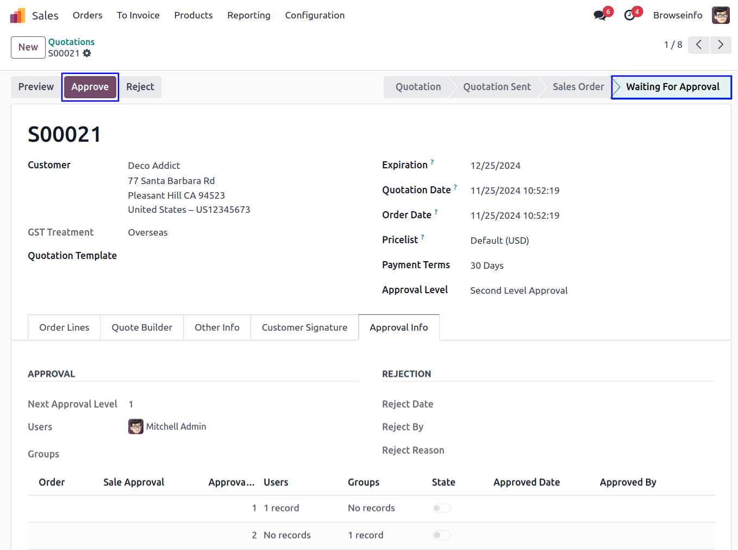Open the chat messages icon

[x=600, y=16]
